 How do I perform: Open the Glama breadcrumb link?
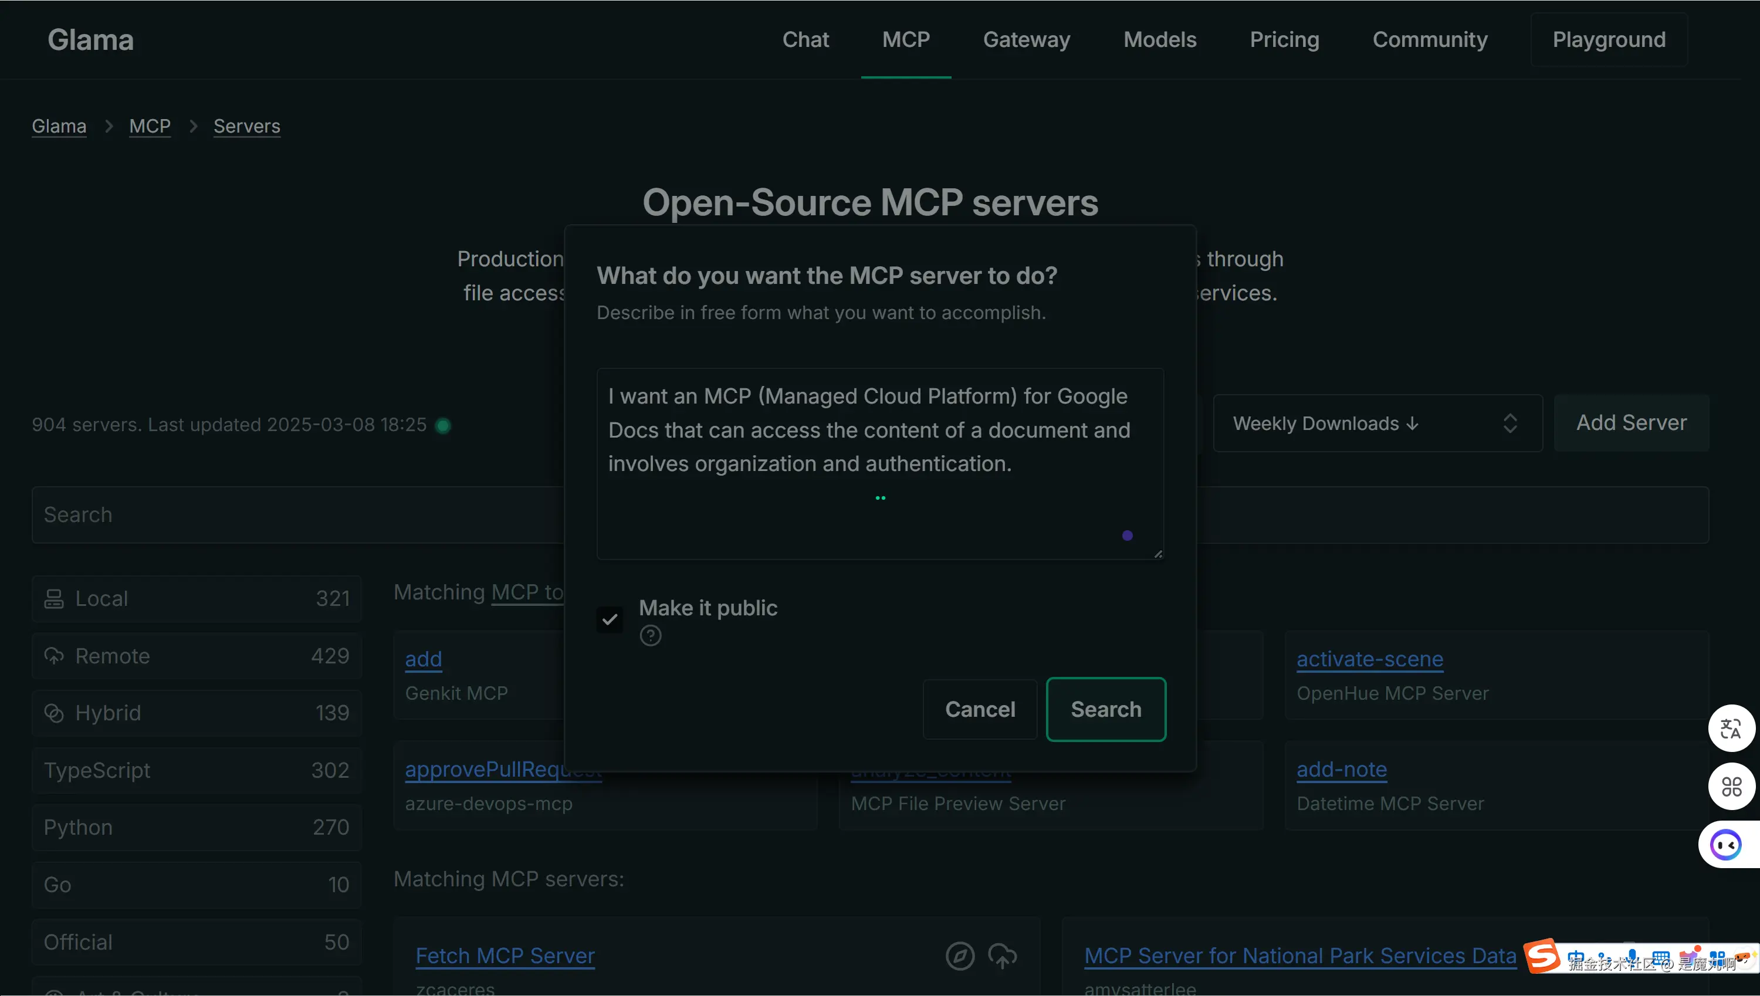pos(59,126)
